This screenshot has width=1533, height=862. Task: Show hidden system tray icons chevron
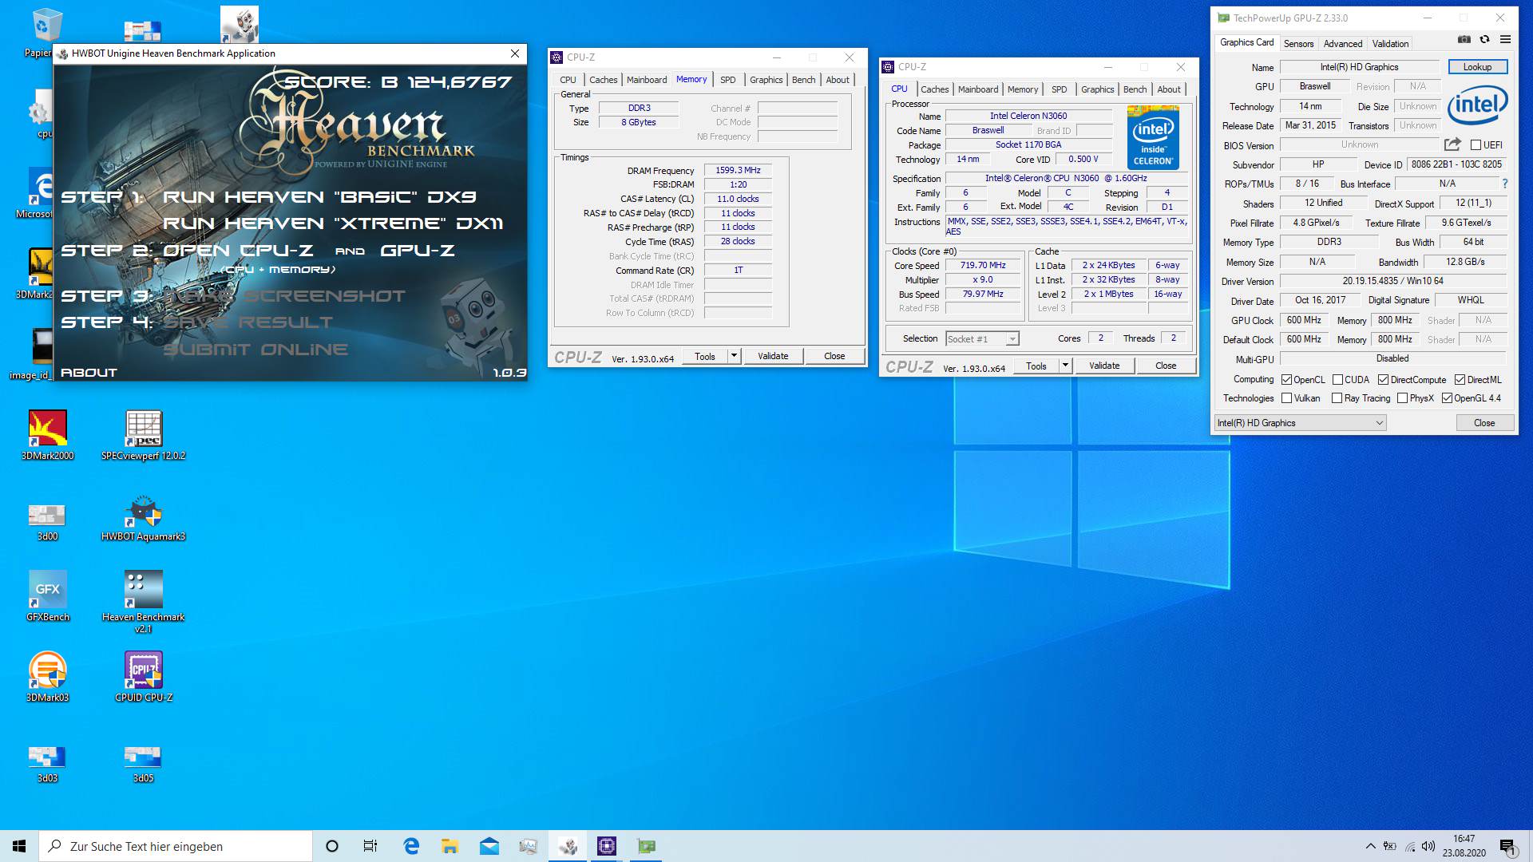pos(1370,846)
